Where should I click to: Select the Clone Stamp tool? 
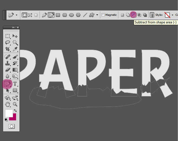(x=8, y=63)
